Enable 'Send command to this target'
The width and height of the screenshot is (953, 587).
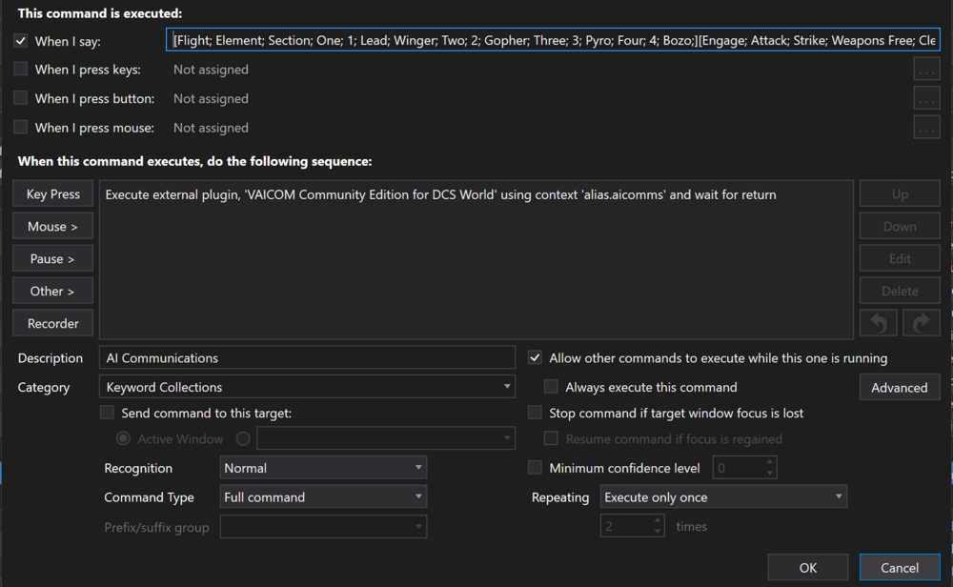coord(108,413)
